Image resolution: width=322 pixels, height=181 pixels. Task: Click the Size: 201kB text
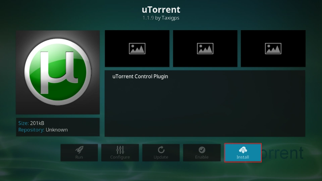pyautogui.click(x=31, y=123)
